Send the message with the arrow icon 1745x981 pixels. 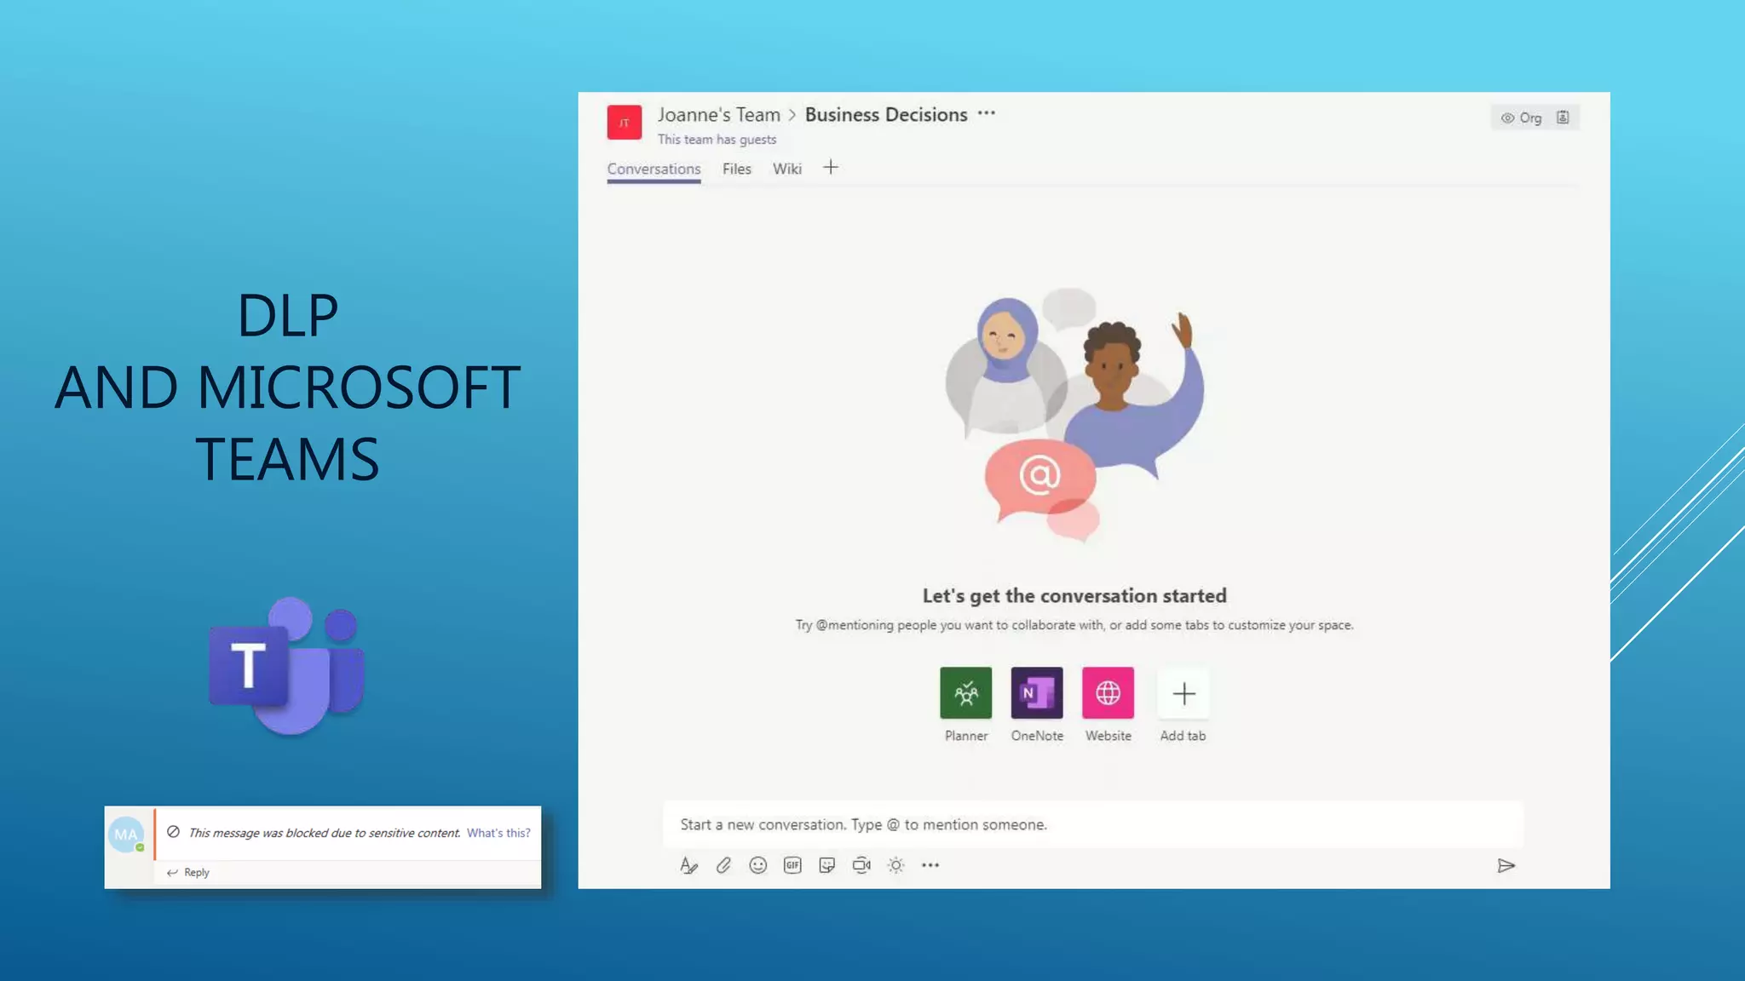click(x=1506, y=866)
